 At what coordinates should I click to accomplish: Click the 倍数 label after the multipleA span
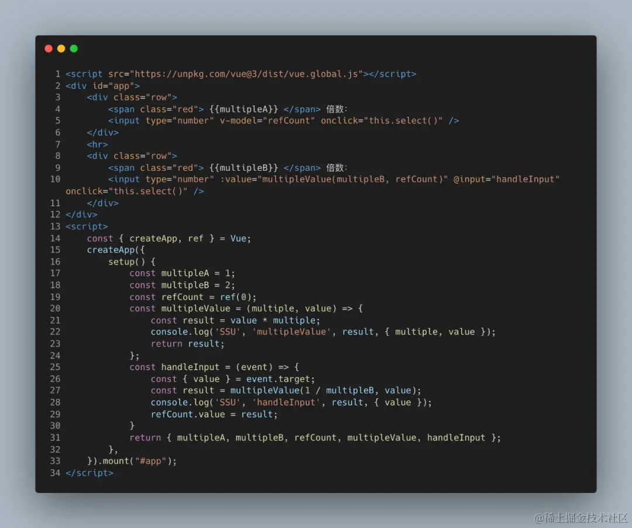coord(336,109)
